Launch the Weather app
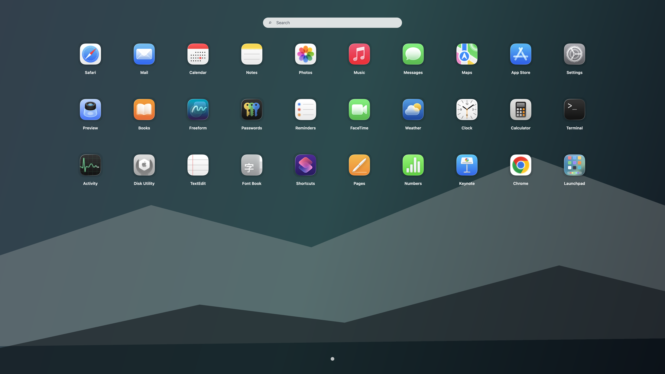 pyautogui.click(x=413, y=109)
